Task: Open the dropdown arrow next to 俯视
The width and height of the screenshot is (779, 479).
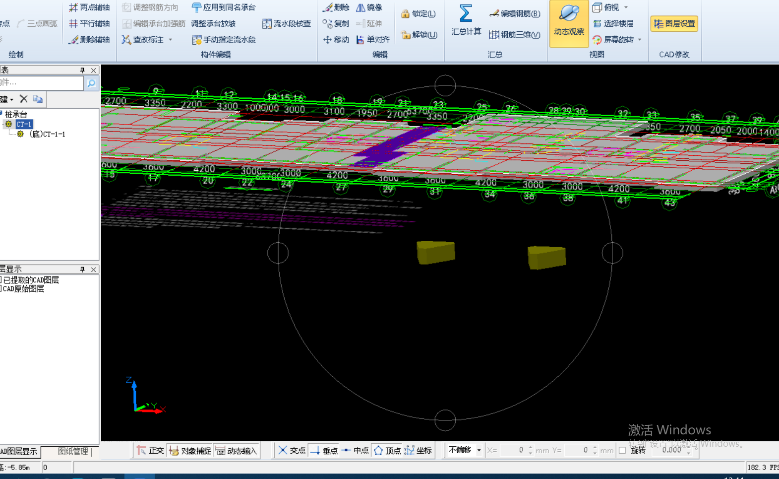Action: [626, 7]
